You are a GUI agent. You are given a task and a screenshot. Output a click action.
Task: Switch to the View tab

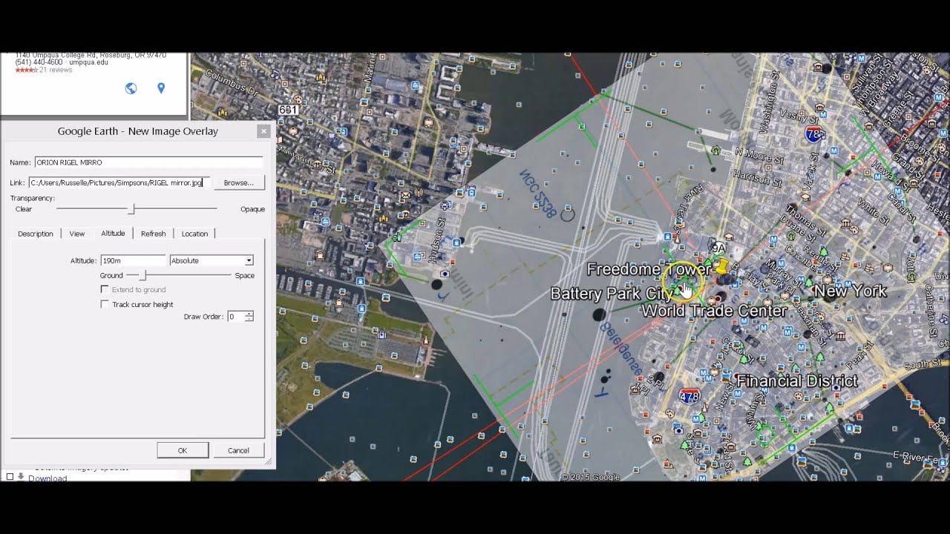(x=77, y=234)
